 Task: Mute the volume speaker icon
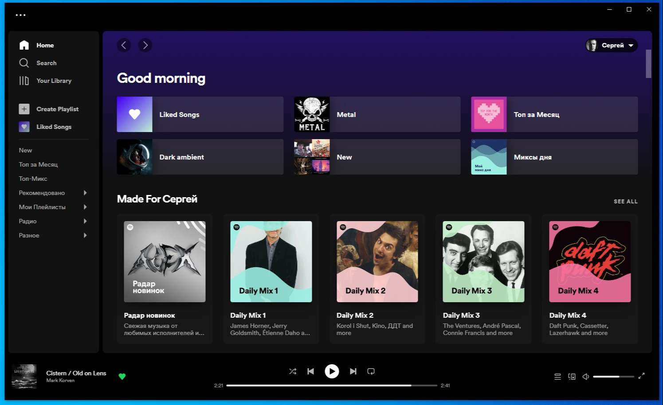(x=585, y=377)
